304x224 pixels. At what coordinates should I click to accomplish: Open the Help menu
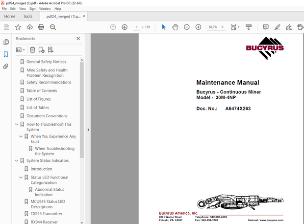point(57,9)
